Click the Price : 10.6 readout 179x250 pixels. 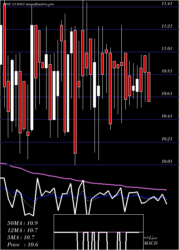23,245
